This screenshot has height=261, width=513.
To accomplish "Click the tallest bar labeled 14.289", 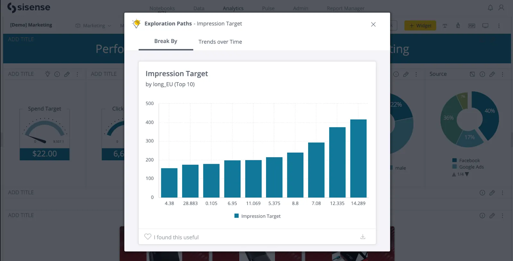I will pyautogui.click(x=358, y=158).
